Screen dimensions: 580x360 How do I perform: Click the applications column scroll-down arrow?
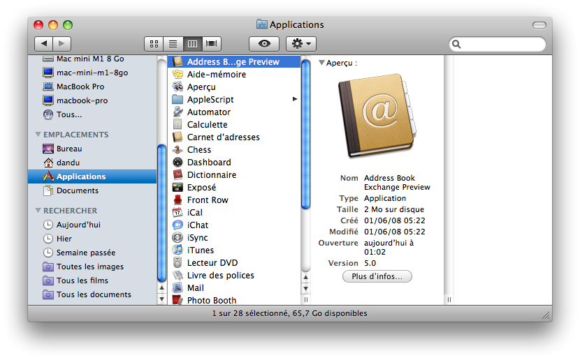[305, 288]
